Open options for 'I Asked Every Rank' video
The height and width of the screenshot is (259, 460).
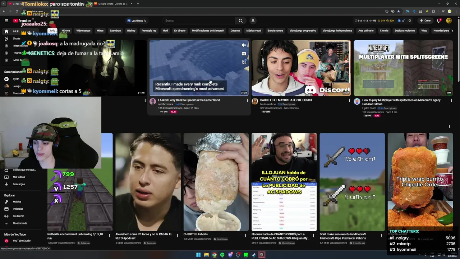pos(247,100)
